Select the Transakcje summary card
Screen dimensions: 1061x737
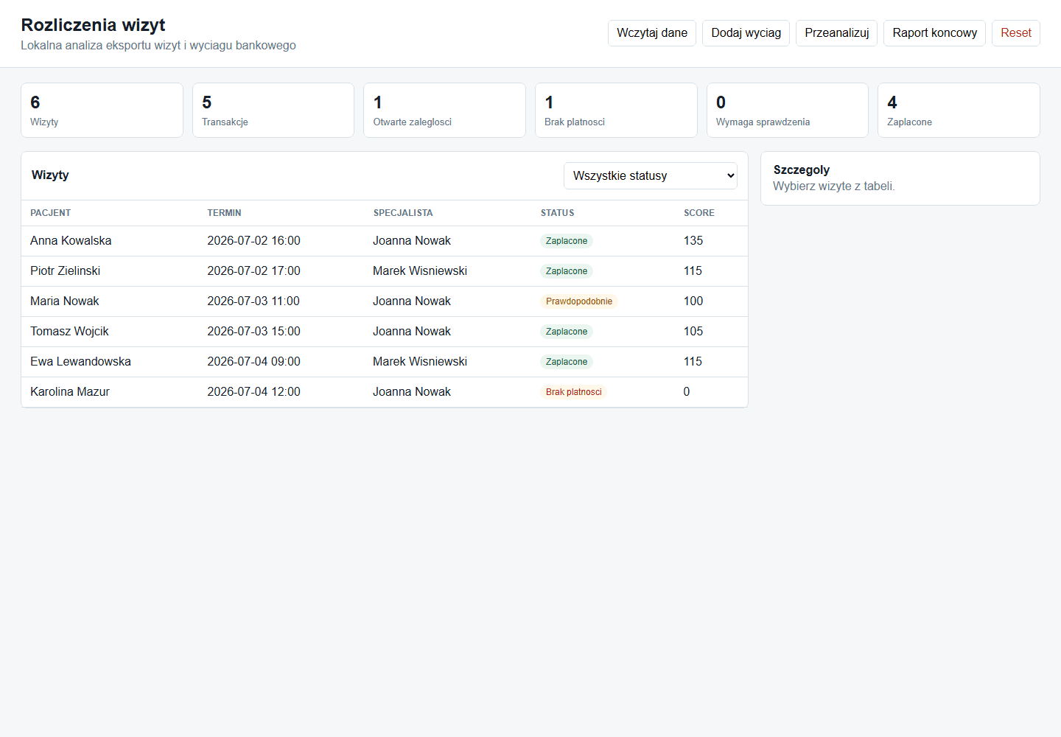273,110
